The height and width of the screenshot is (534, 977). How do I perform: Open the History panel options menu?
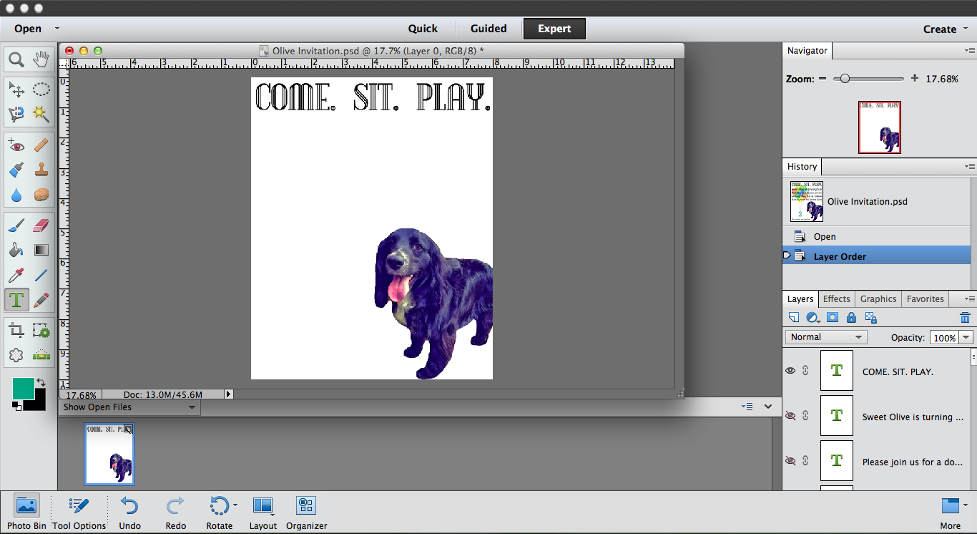pyautogui.click(x=969, y=167)
